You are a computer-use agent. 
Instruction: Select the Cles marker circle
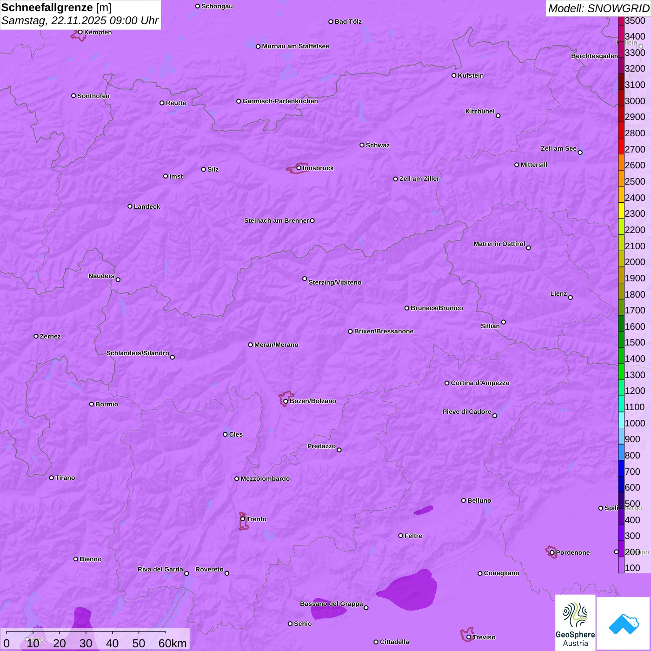225,434
